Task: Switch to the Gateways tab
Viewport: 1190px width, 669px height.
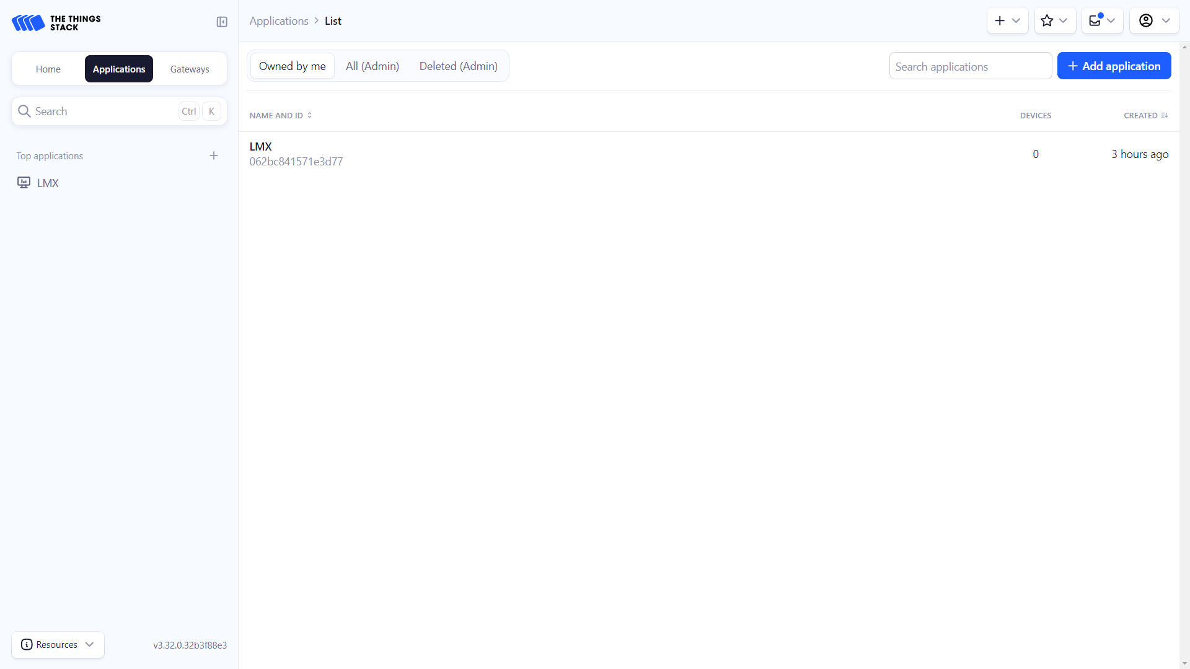Action: pyautogui.click(x=190, y=69)
